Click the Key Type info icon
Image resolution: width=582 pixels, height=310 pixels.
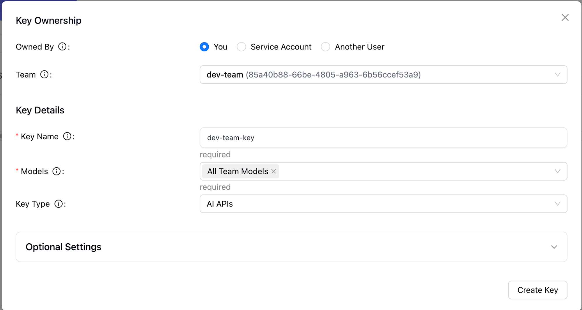[x=58, y=204]
